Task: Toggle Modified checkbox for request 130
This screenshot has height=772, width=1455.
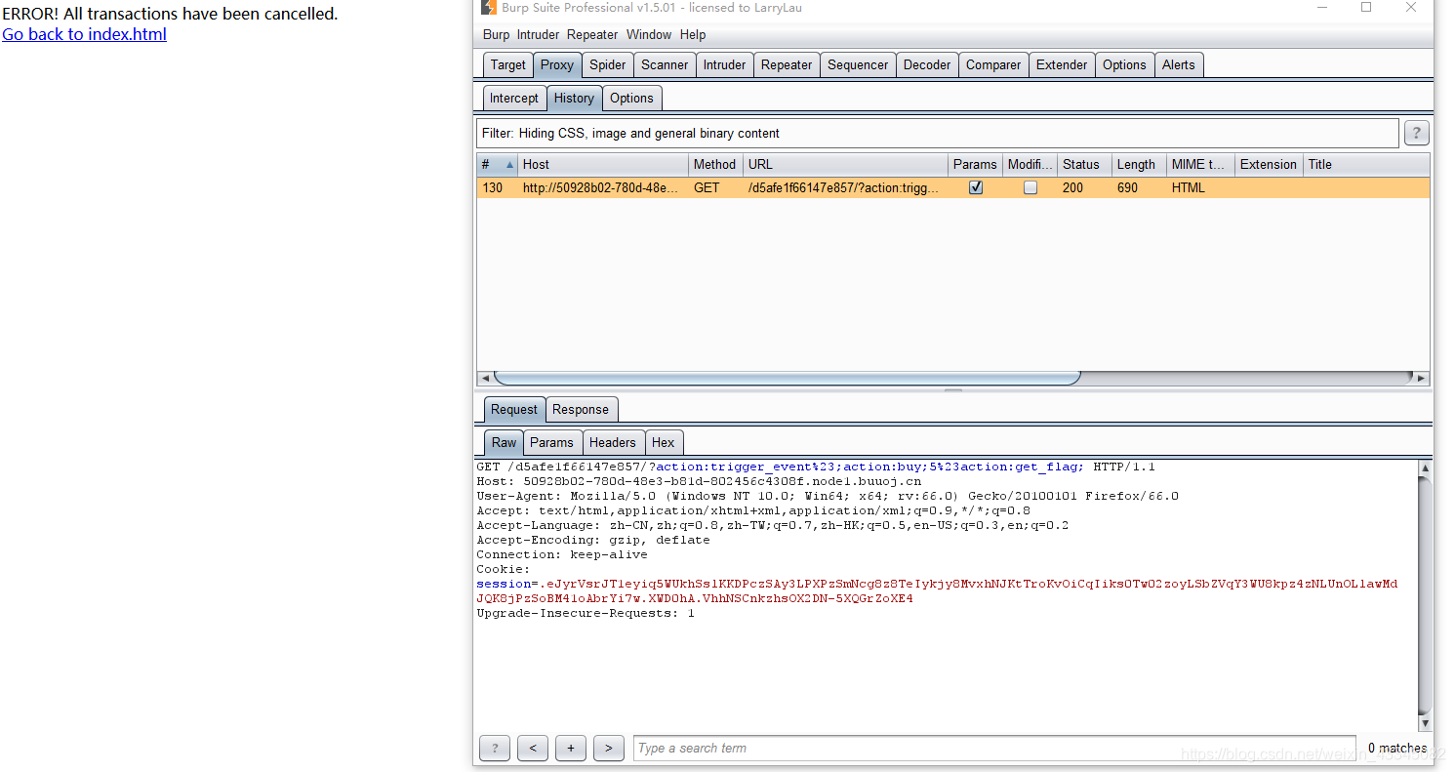Action: tap(1031, 188)
